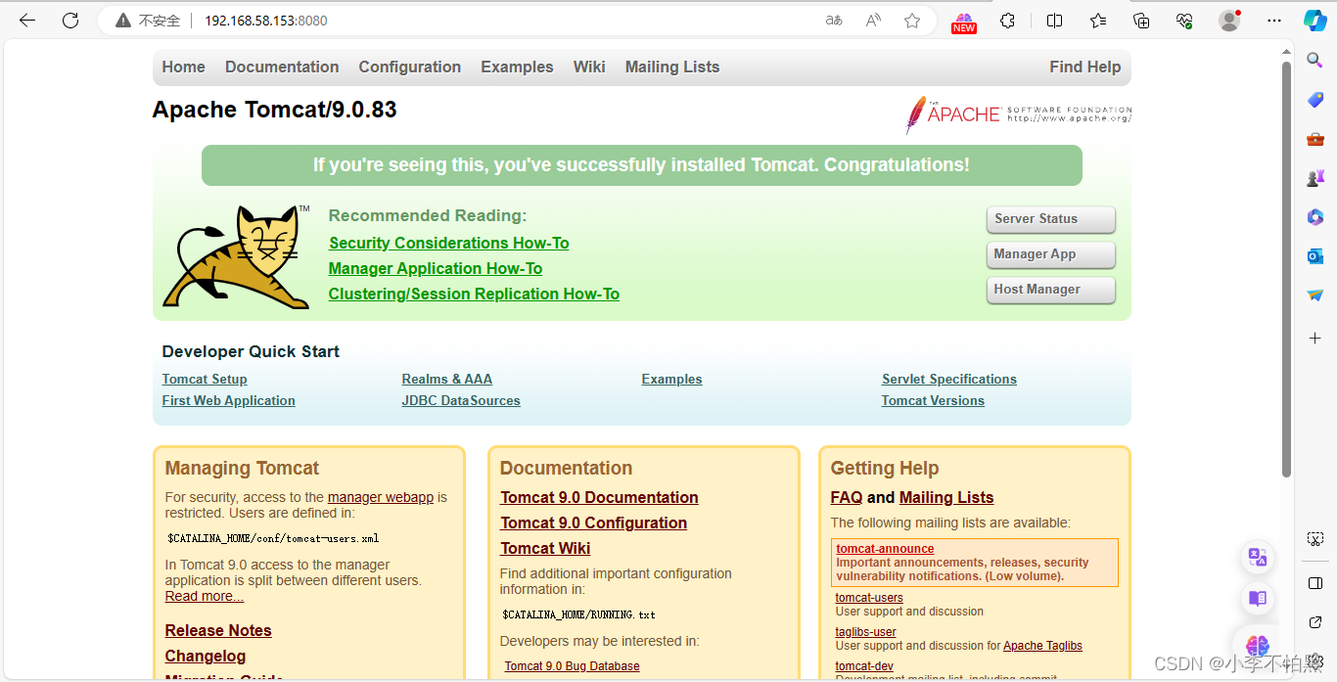
Task: Open the browser ellipsis settings menu
Action: pos(1274,20)
